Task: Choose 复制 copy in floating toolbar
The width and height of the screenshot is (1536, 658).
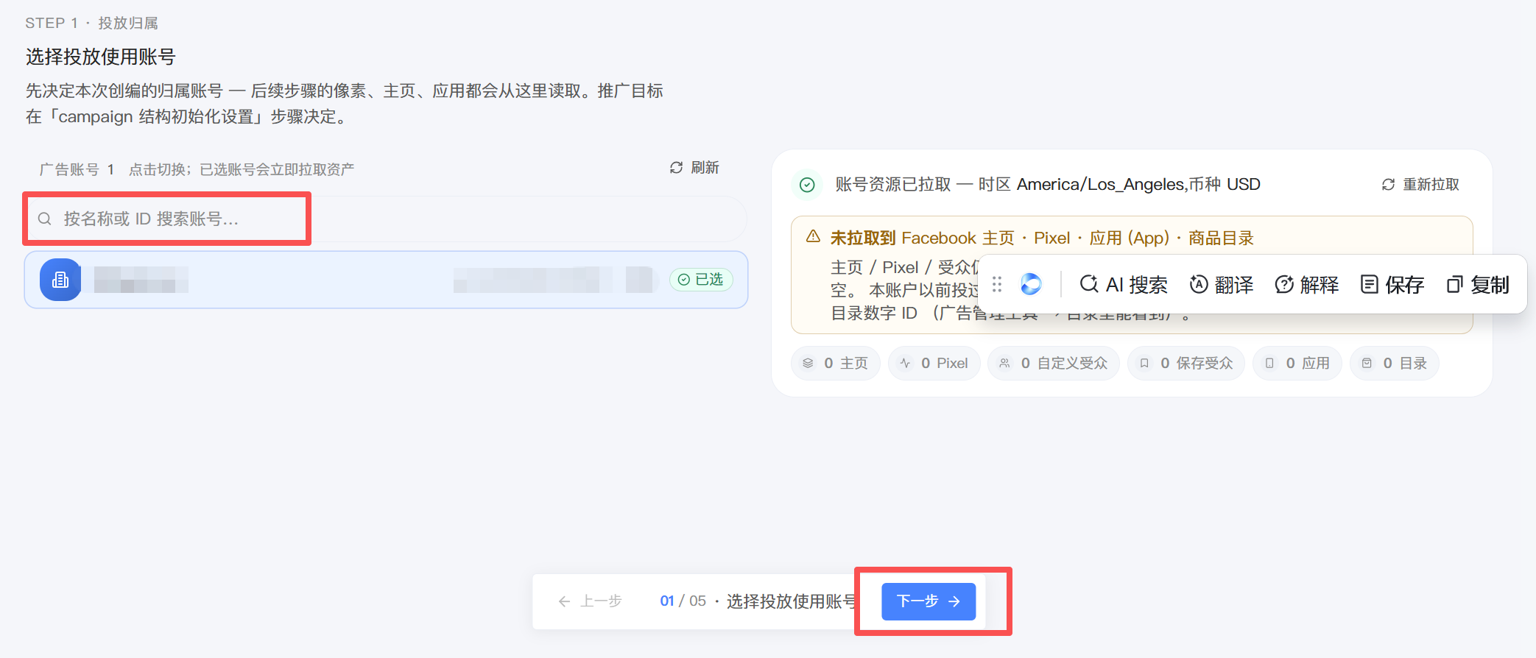Action: [x=1478, y=285]
